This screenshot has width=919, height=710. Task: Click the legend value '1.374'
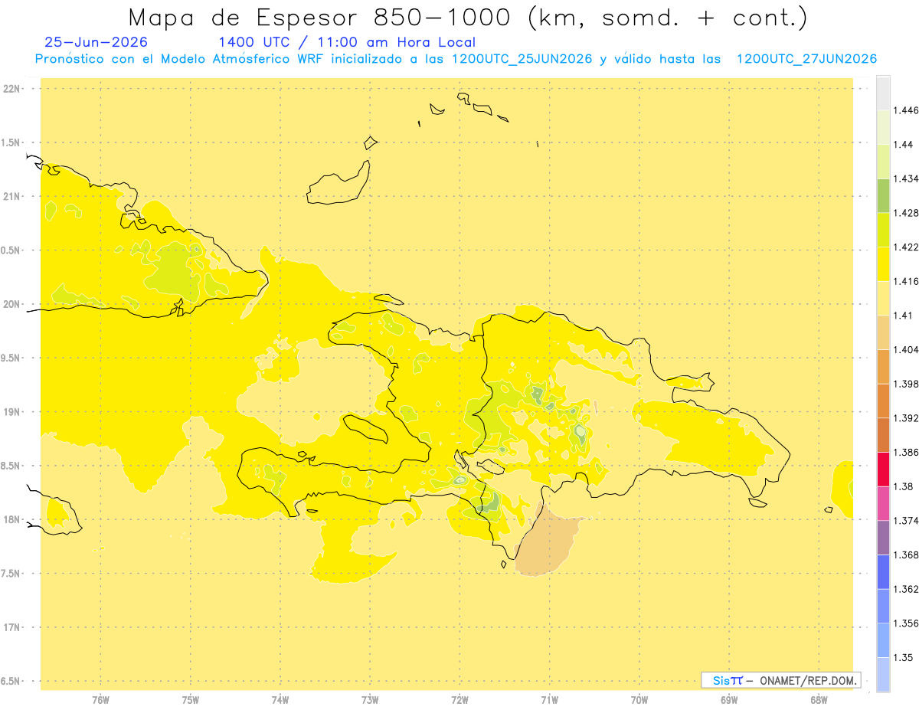906,521
